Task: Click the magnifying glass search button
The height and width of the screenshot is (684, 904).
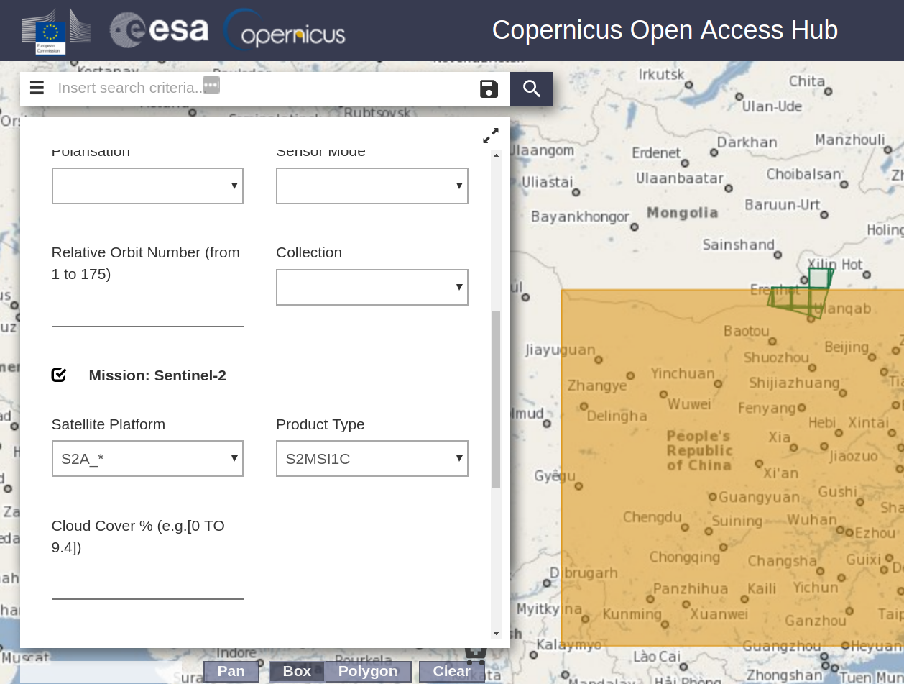Action: pos(532,88)
